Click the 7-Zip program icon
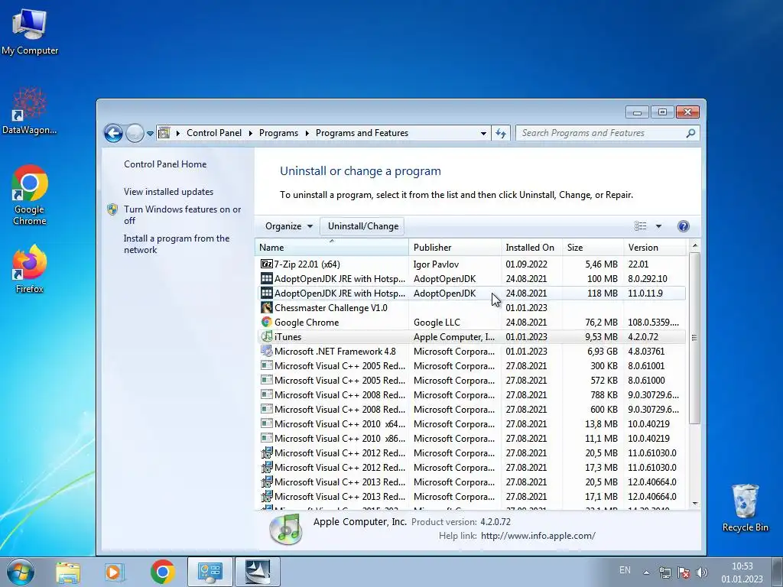Image resolution: width=783 pixels, height=587 pixels. 267,264
